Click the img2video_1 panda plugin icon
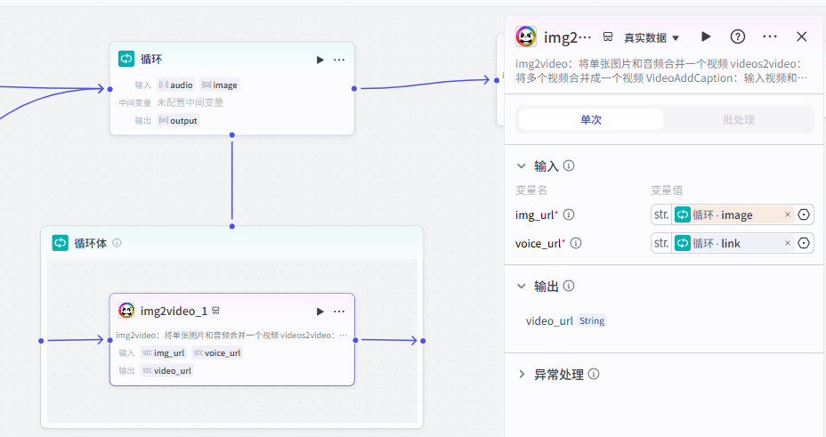The image size is (826, 437). (126, 311)
